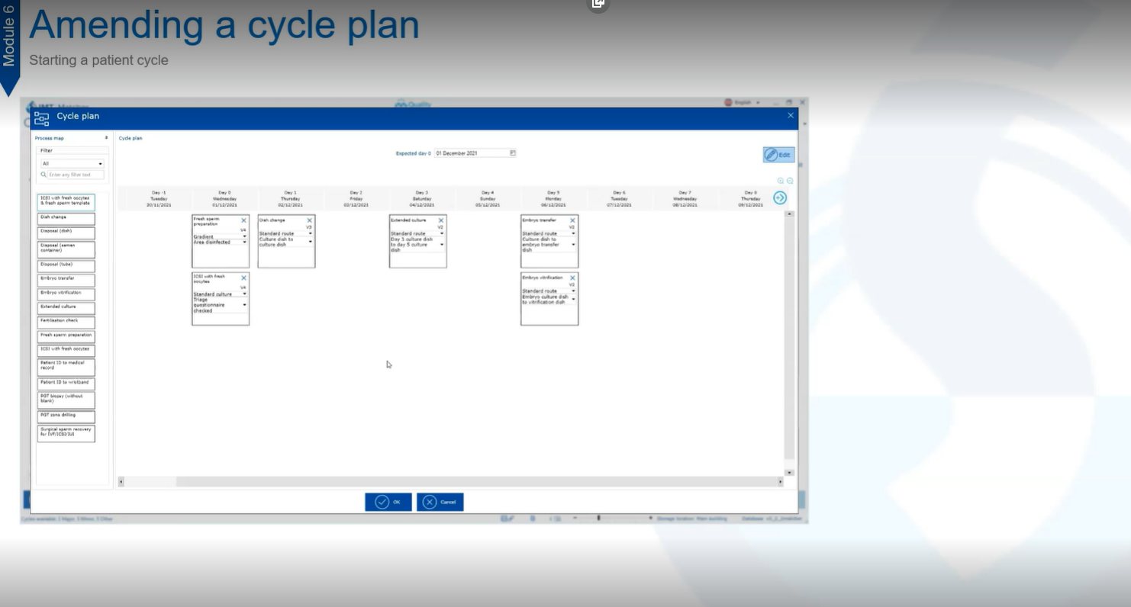Select PGT zona drilling process item
The width and height of the screenshot is (1131, 607).
coord(66,416)
